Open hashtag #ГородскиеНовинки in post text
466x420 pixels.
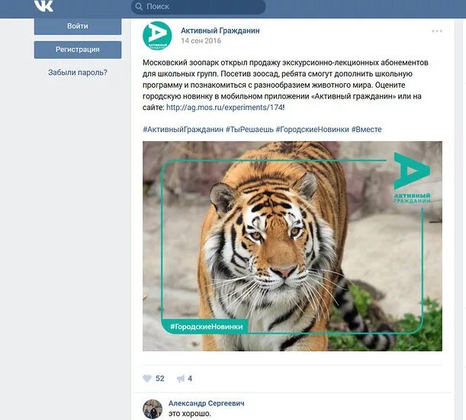click(312, 130)
